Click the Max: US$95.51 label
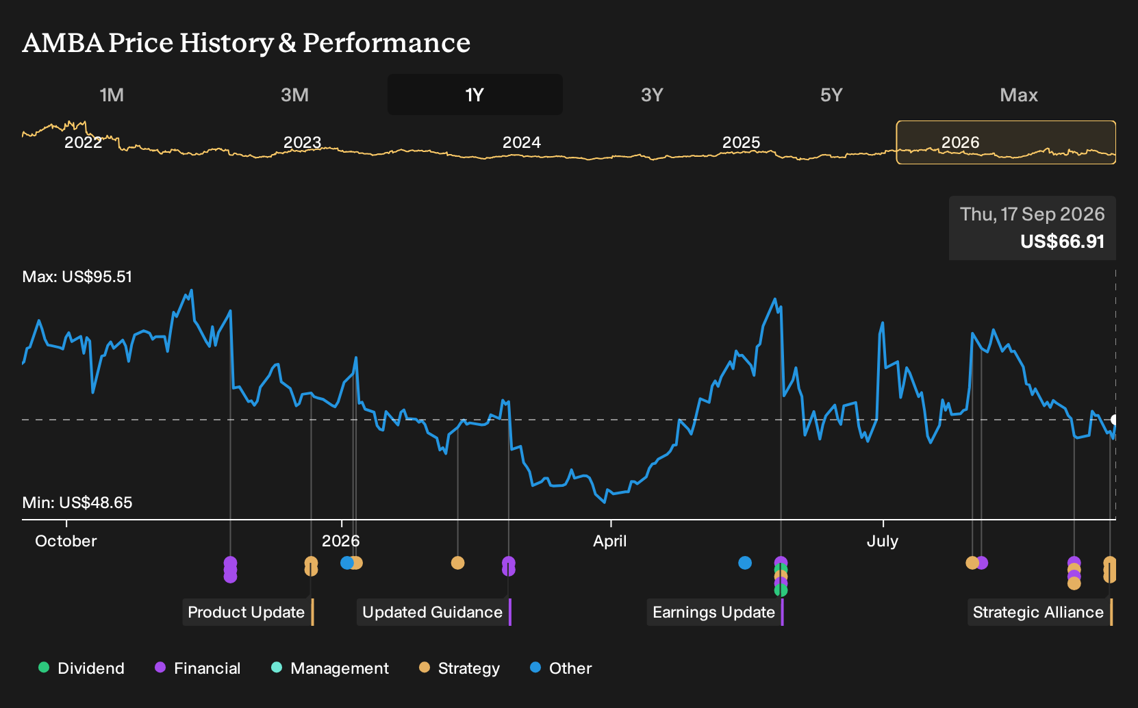Image resolution: width=1138 pixels, height=708 pixels. [77, 277]
